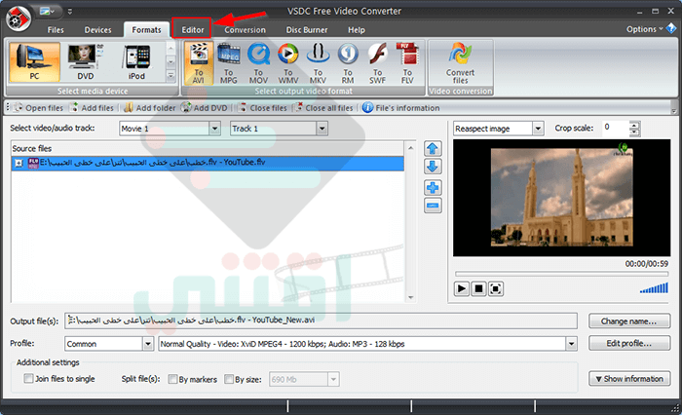
Task: Click the preview seek slider
Action: click(561, 274)
